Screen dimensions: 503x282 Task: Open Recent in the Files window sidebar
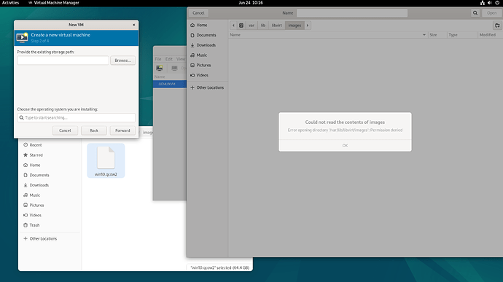tap(49, 145)
